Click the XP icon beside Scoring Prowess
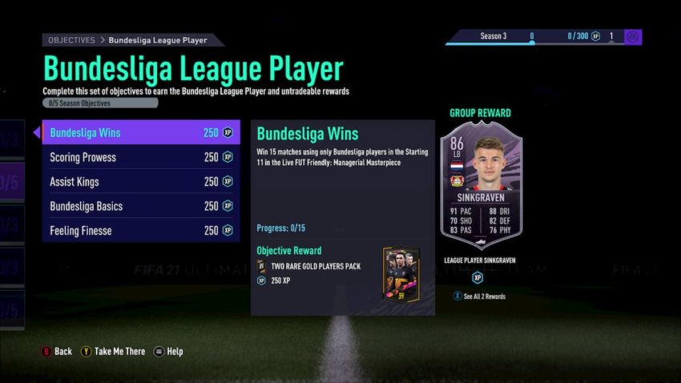The width and height of the screenshot is (681, 383). point(228,157)
